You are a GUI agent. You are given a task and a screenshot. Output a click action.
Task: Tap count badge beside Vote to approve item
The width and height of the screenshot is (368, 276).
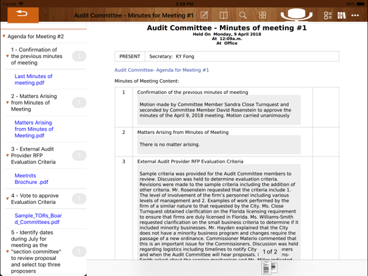pos(79,199)
